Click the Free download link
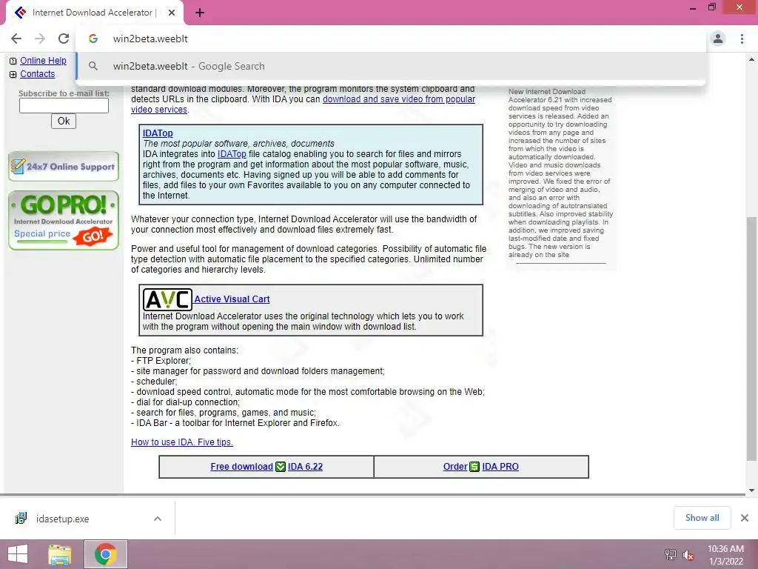The width and height of the screenshot is (758, 569). [242, 467]
